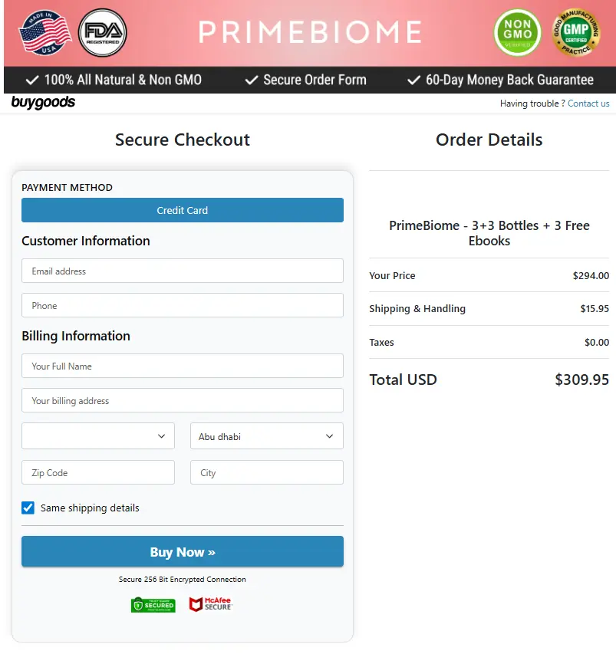Viewport: 616px width, 654px height.
Task: Click the Non GMO Verified badge
Action: point(517,33)
